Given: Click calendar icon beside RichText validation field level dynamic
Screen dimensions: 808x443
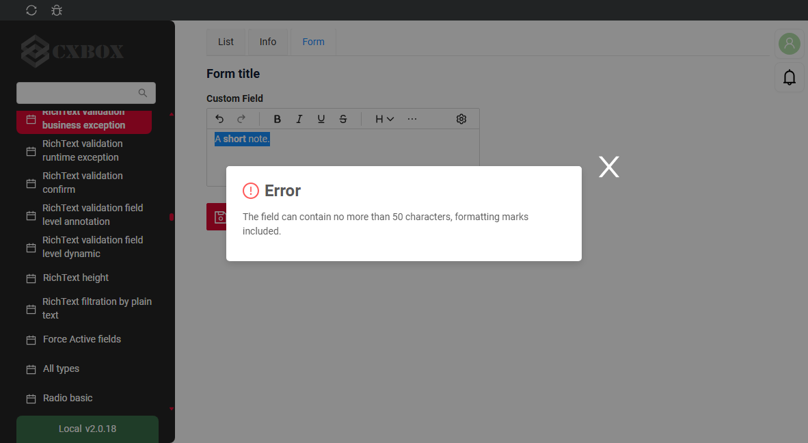Looking at the screenshot, I should 31,247.
